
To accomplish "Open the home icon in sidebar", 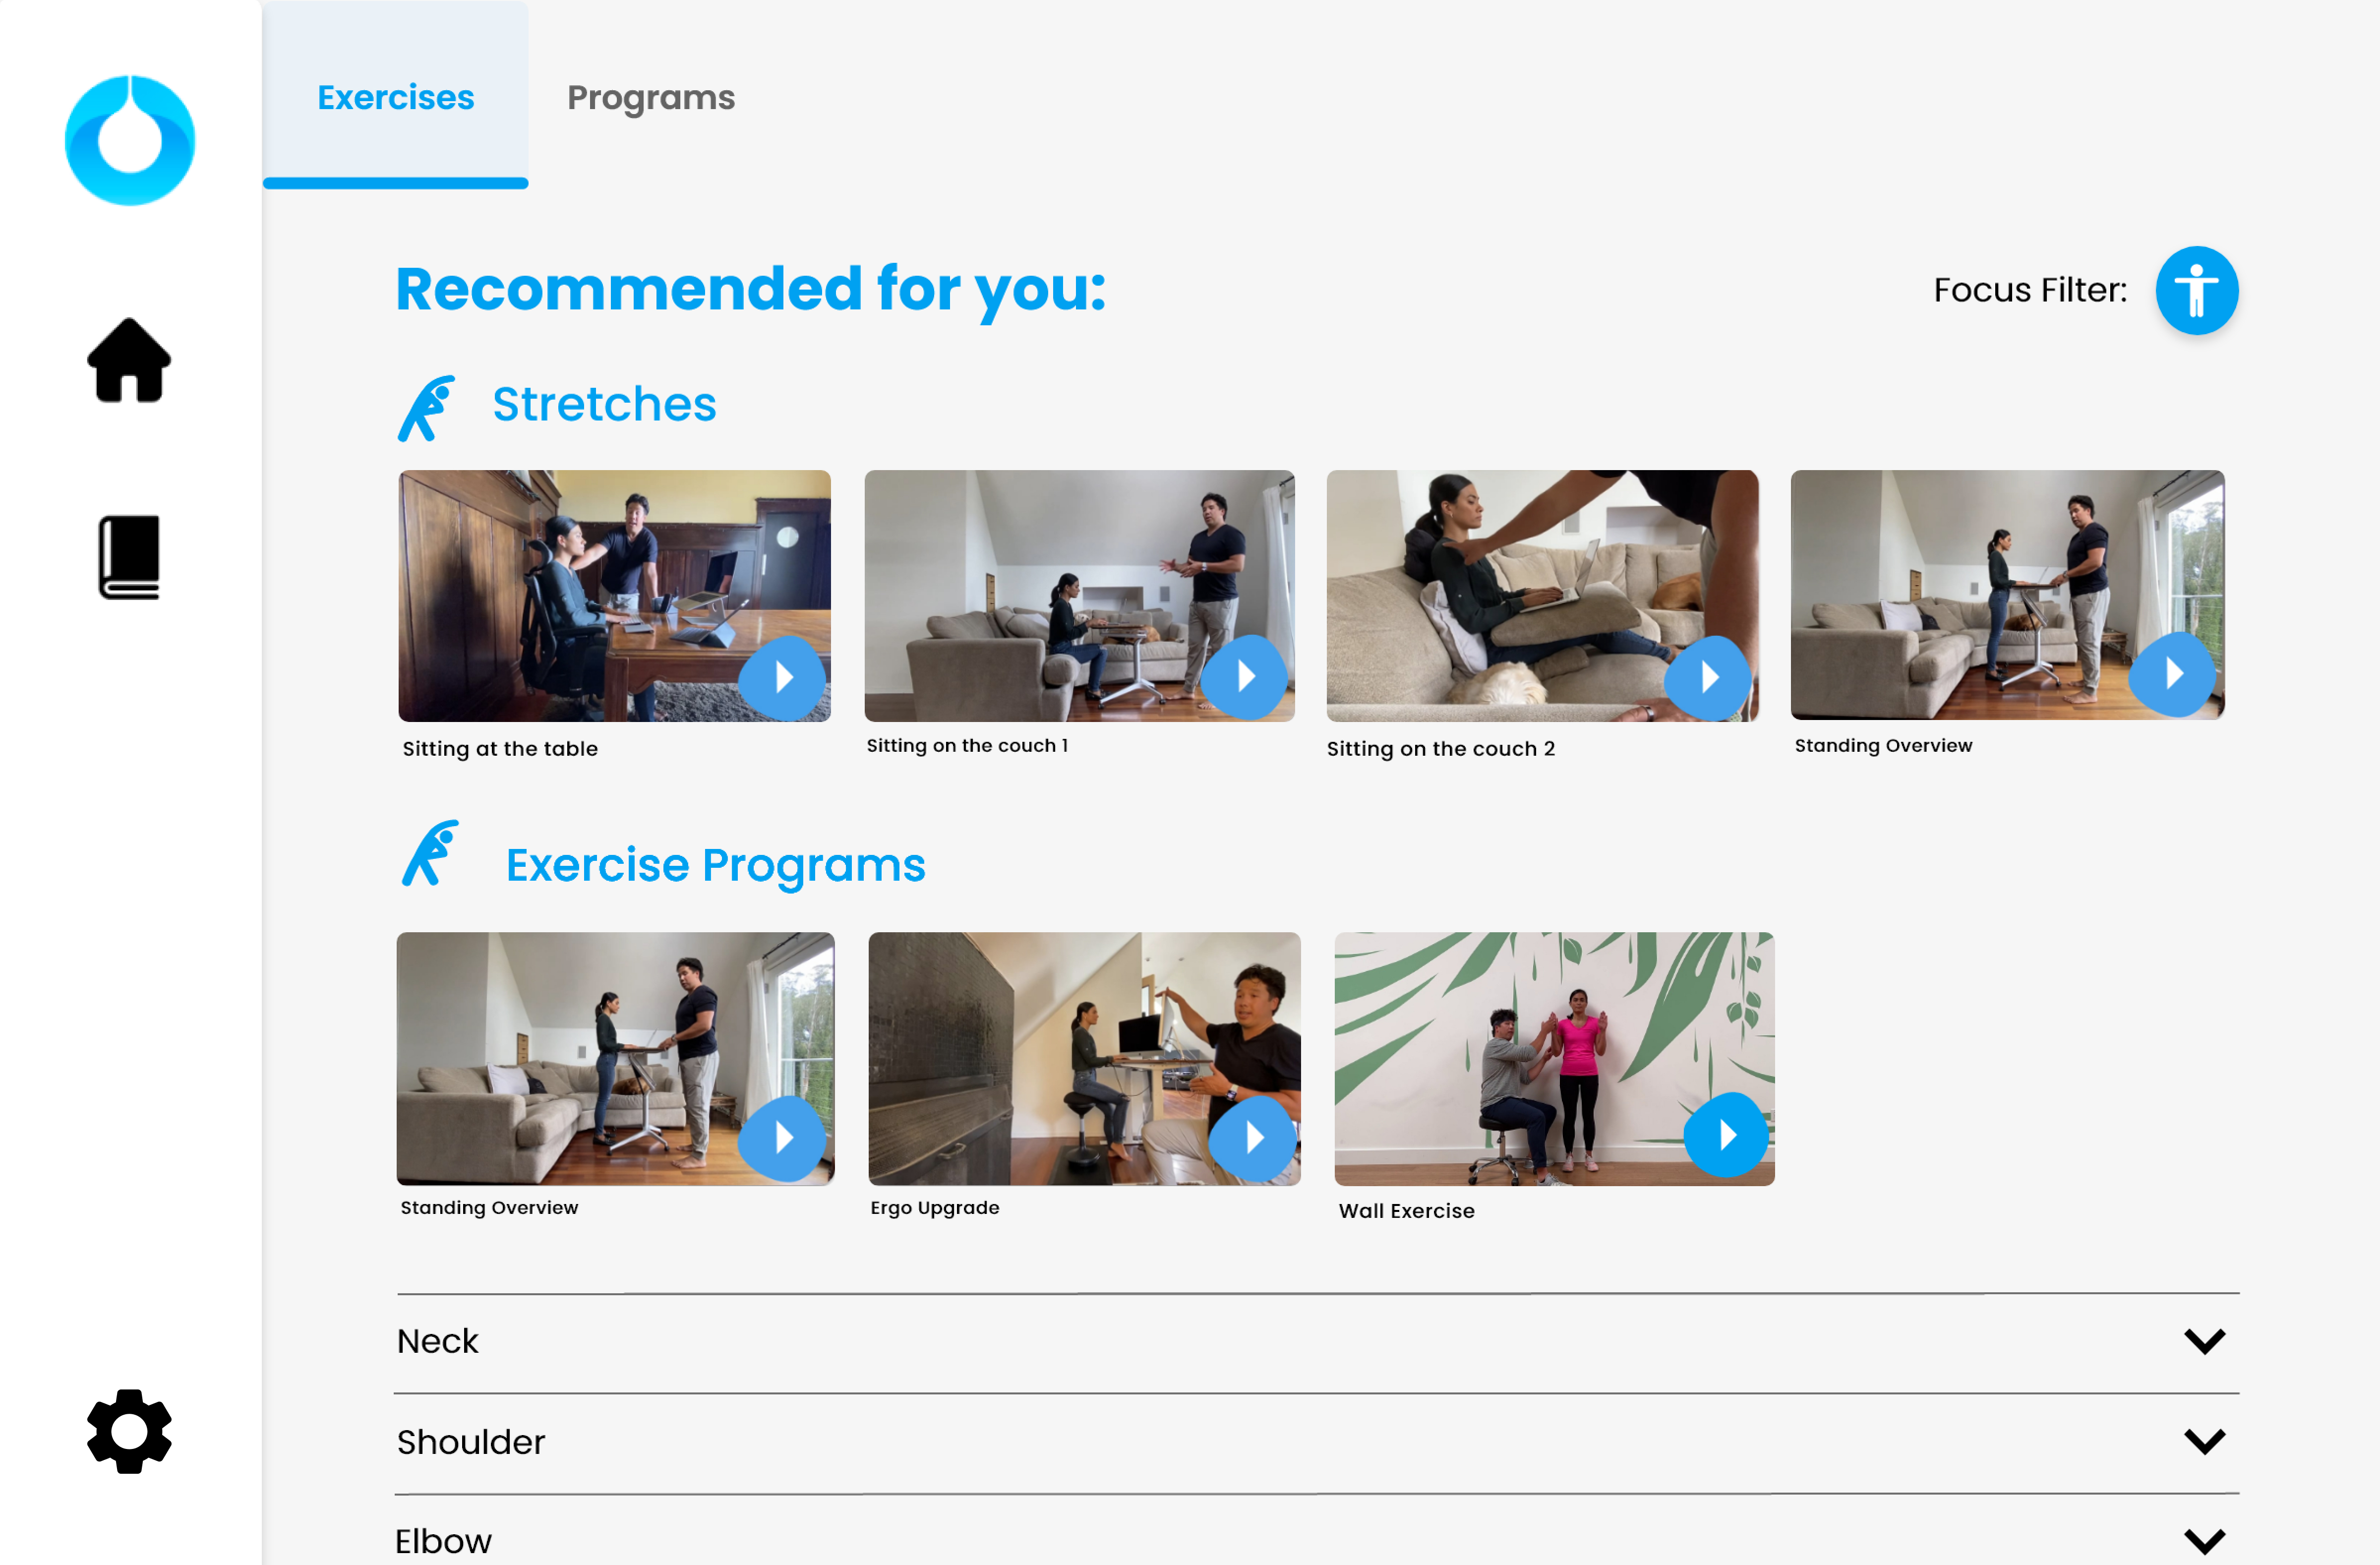I will tap(129, 361).
